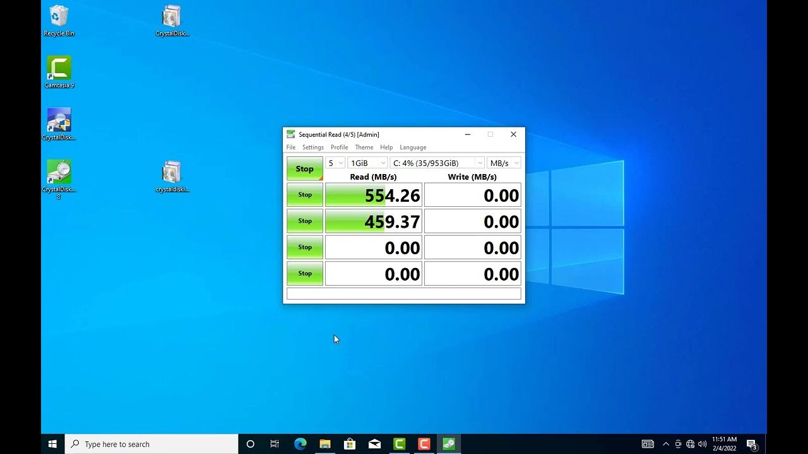Viewport: 808px width, 454px height.
Task: Launch Microsoft Edge from the taskbar
Action: (x=300, y=444)
